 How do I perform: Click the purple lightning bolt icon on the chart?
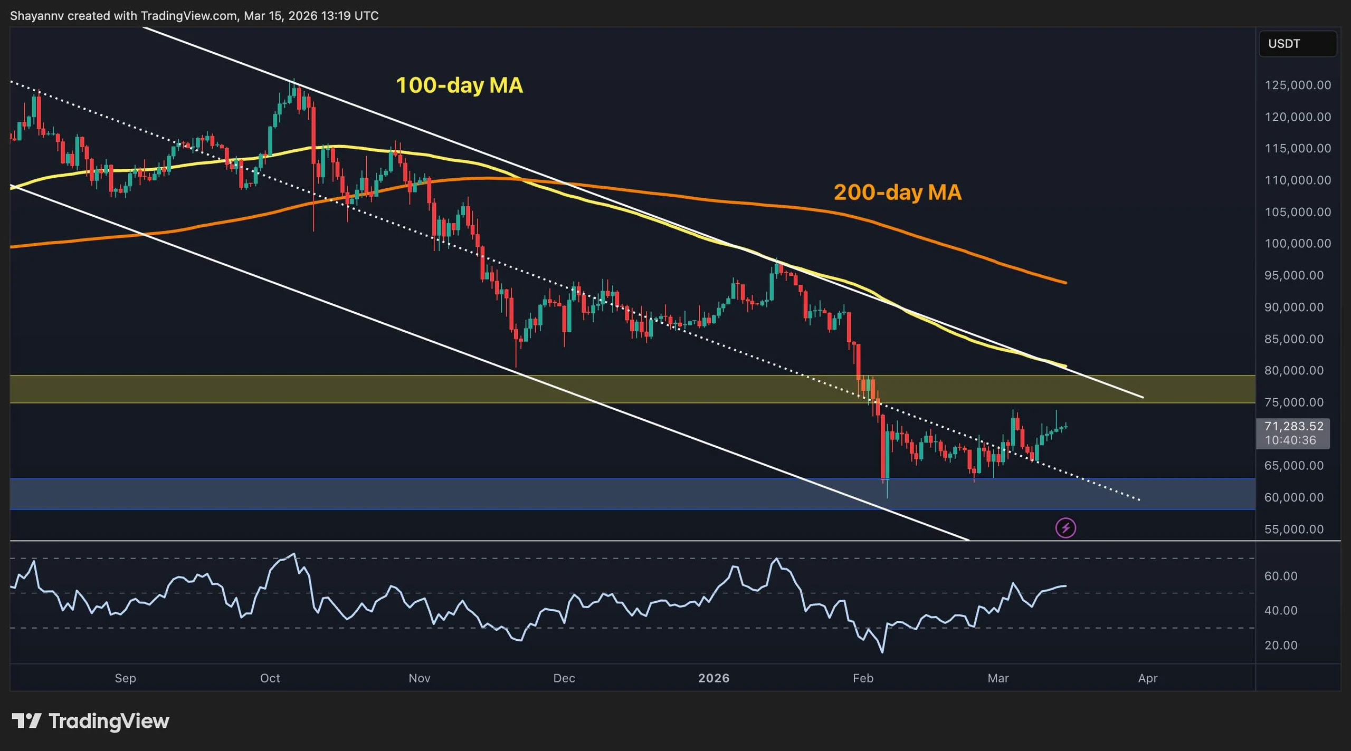(1067, 528)
